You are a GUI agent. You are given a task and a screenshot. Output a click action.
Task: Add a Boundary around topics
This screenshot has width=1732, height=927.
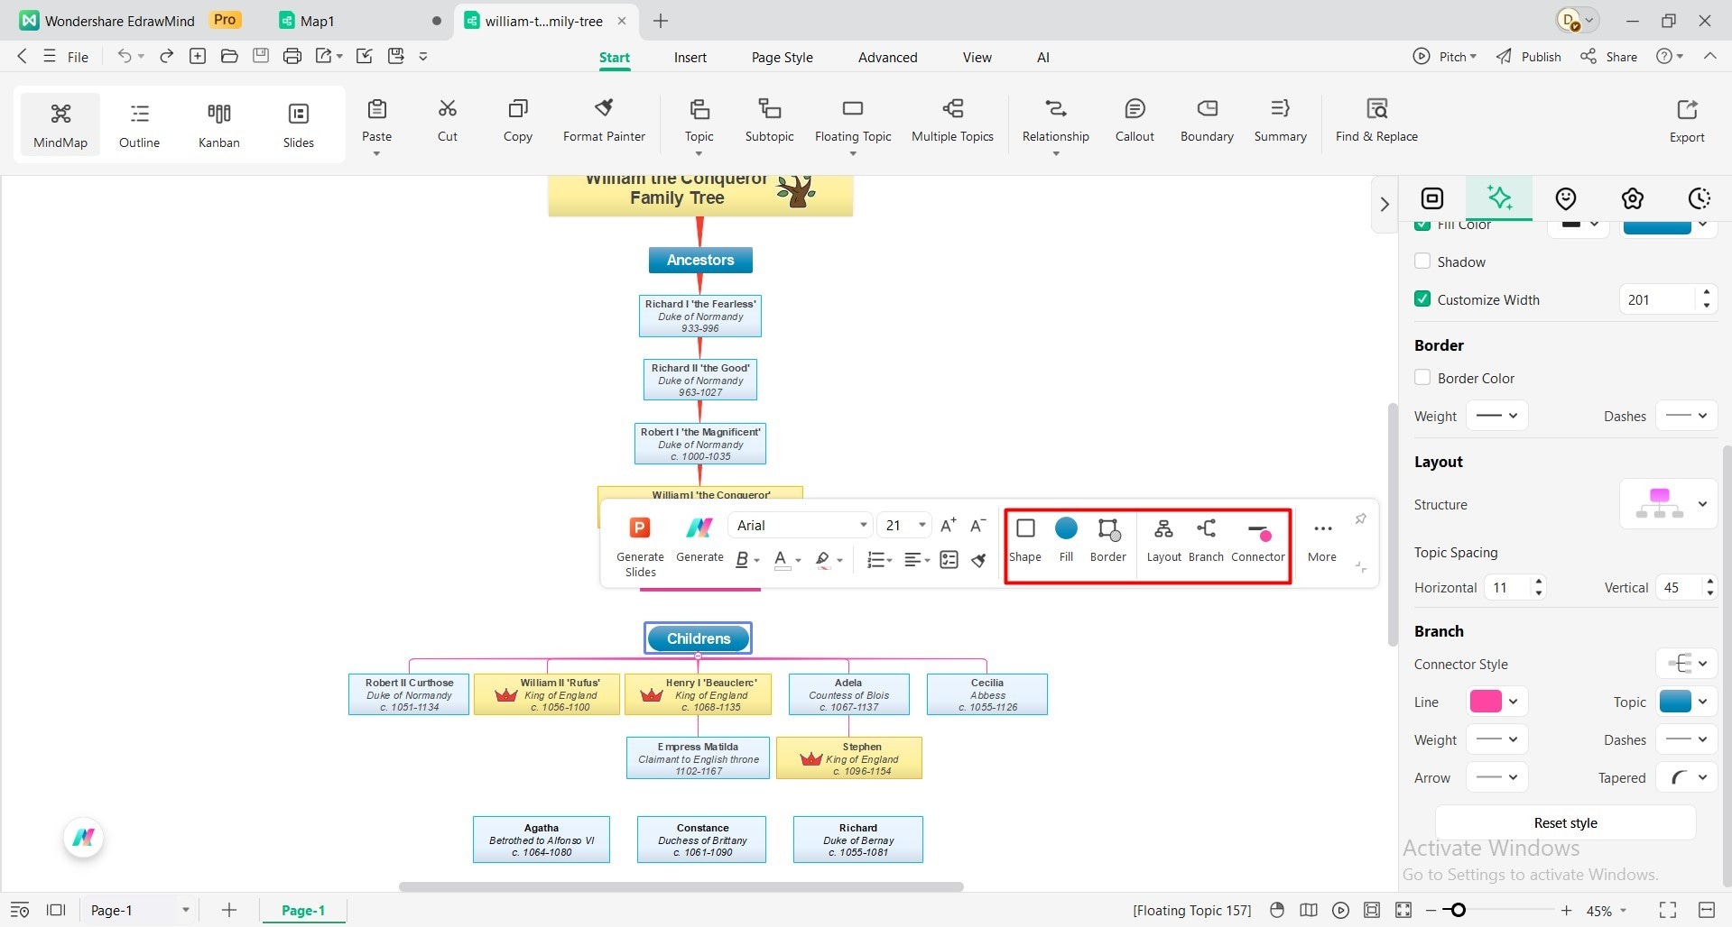pyautogui.click(x=1207, y=121)
